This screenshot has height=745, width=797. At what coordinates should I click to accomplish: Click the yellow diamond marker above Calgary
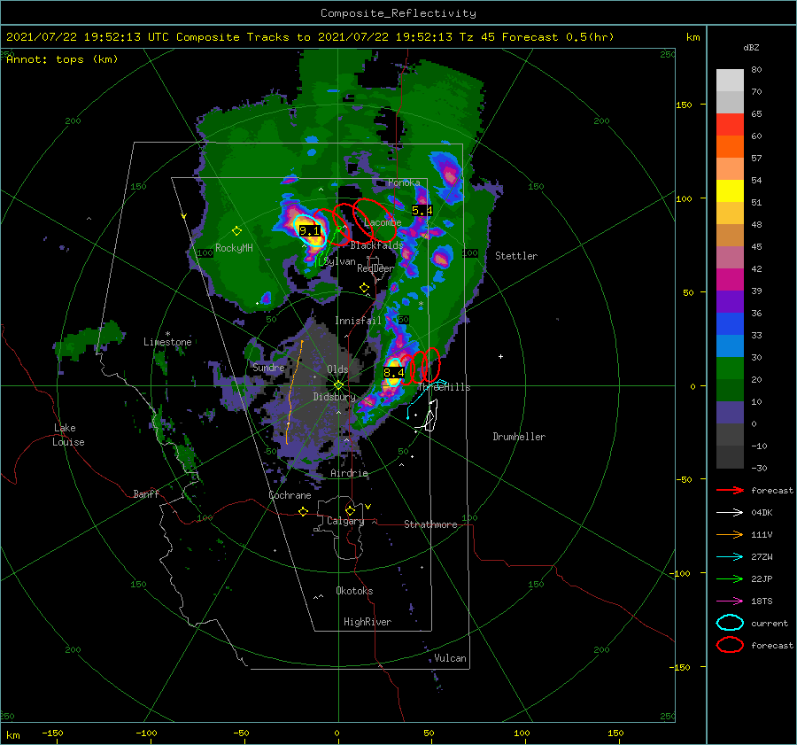tap(350, 510)
